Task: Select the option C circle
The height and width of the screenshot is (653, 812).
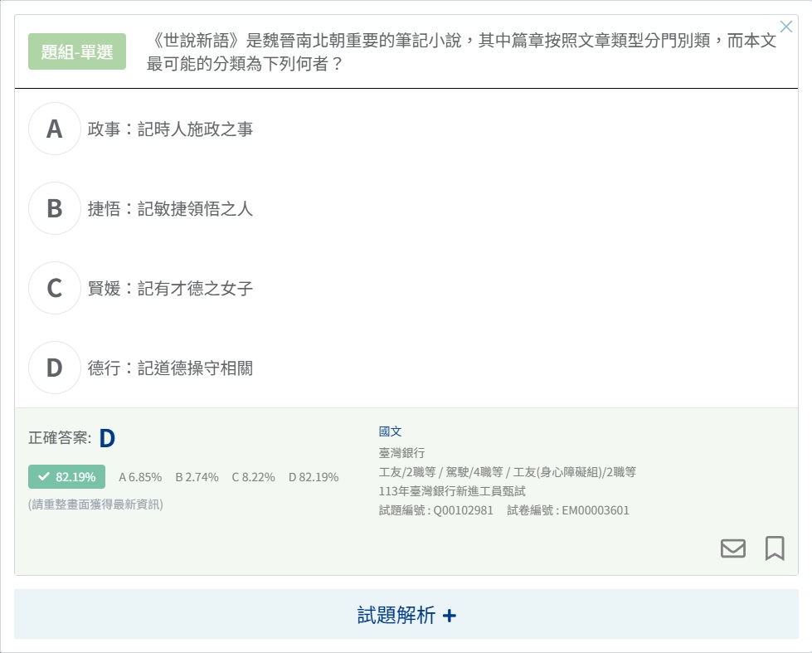Action: (55, 288)
